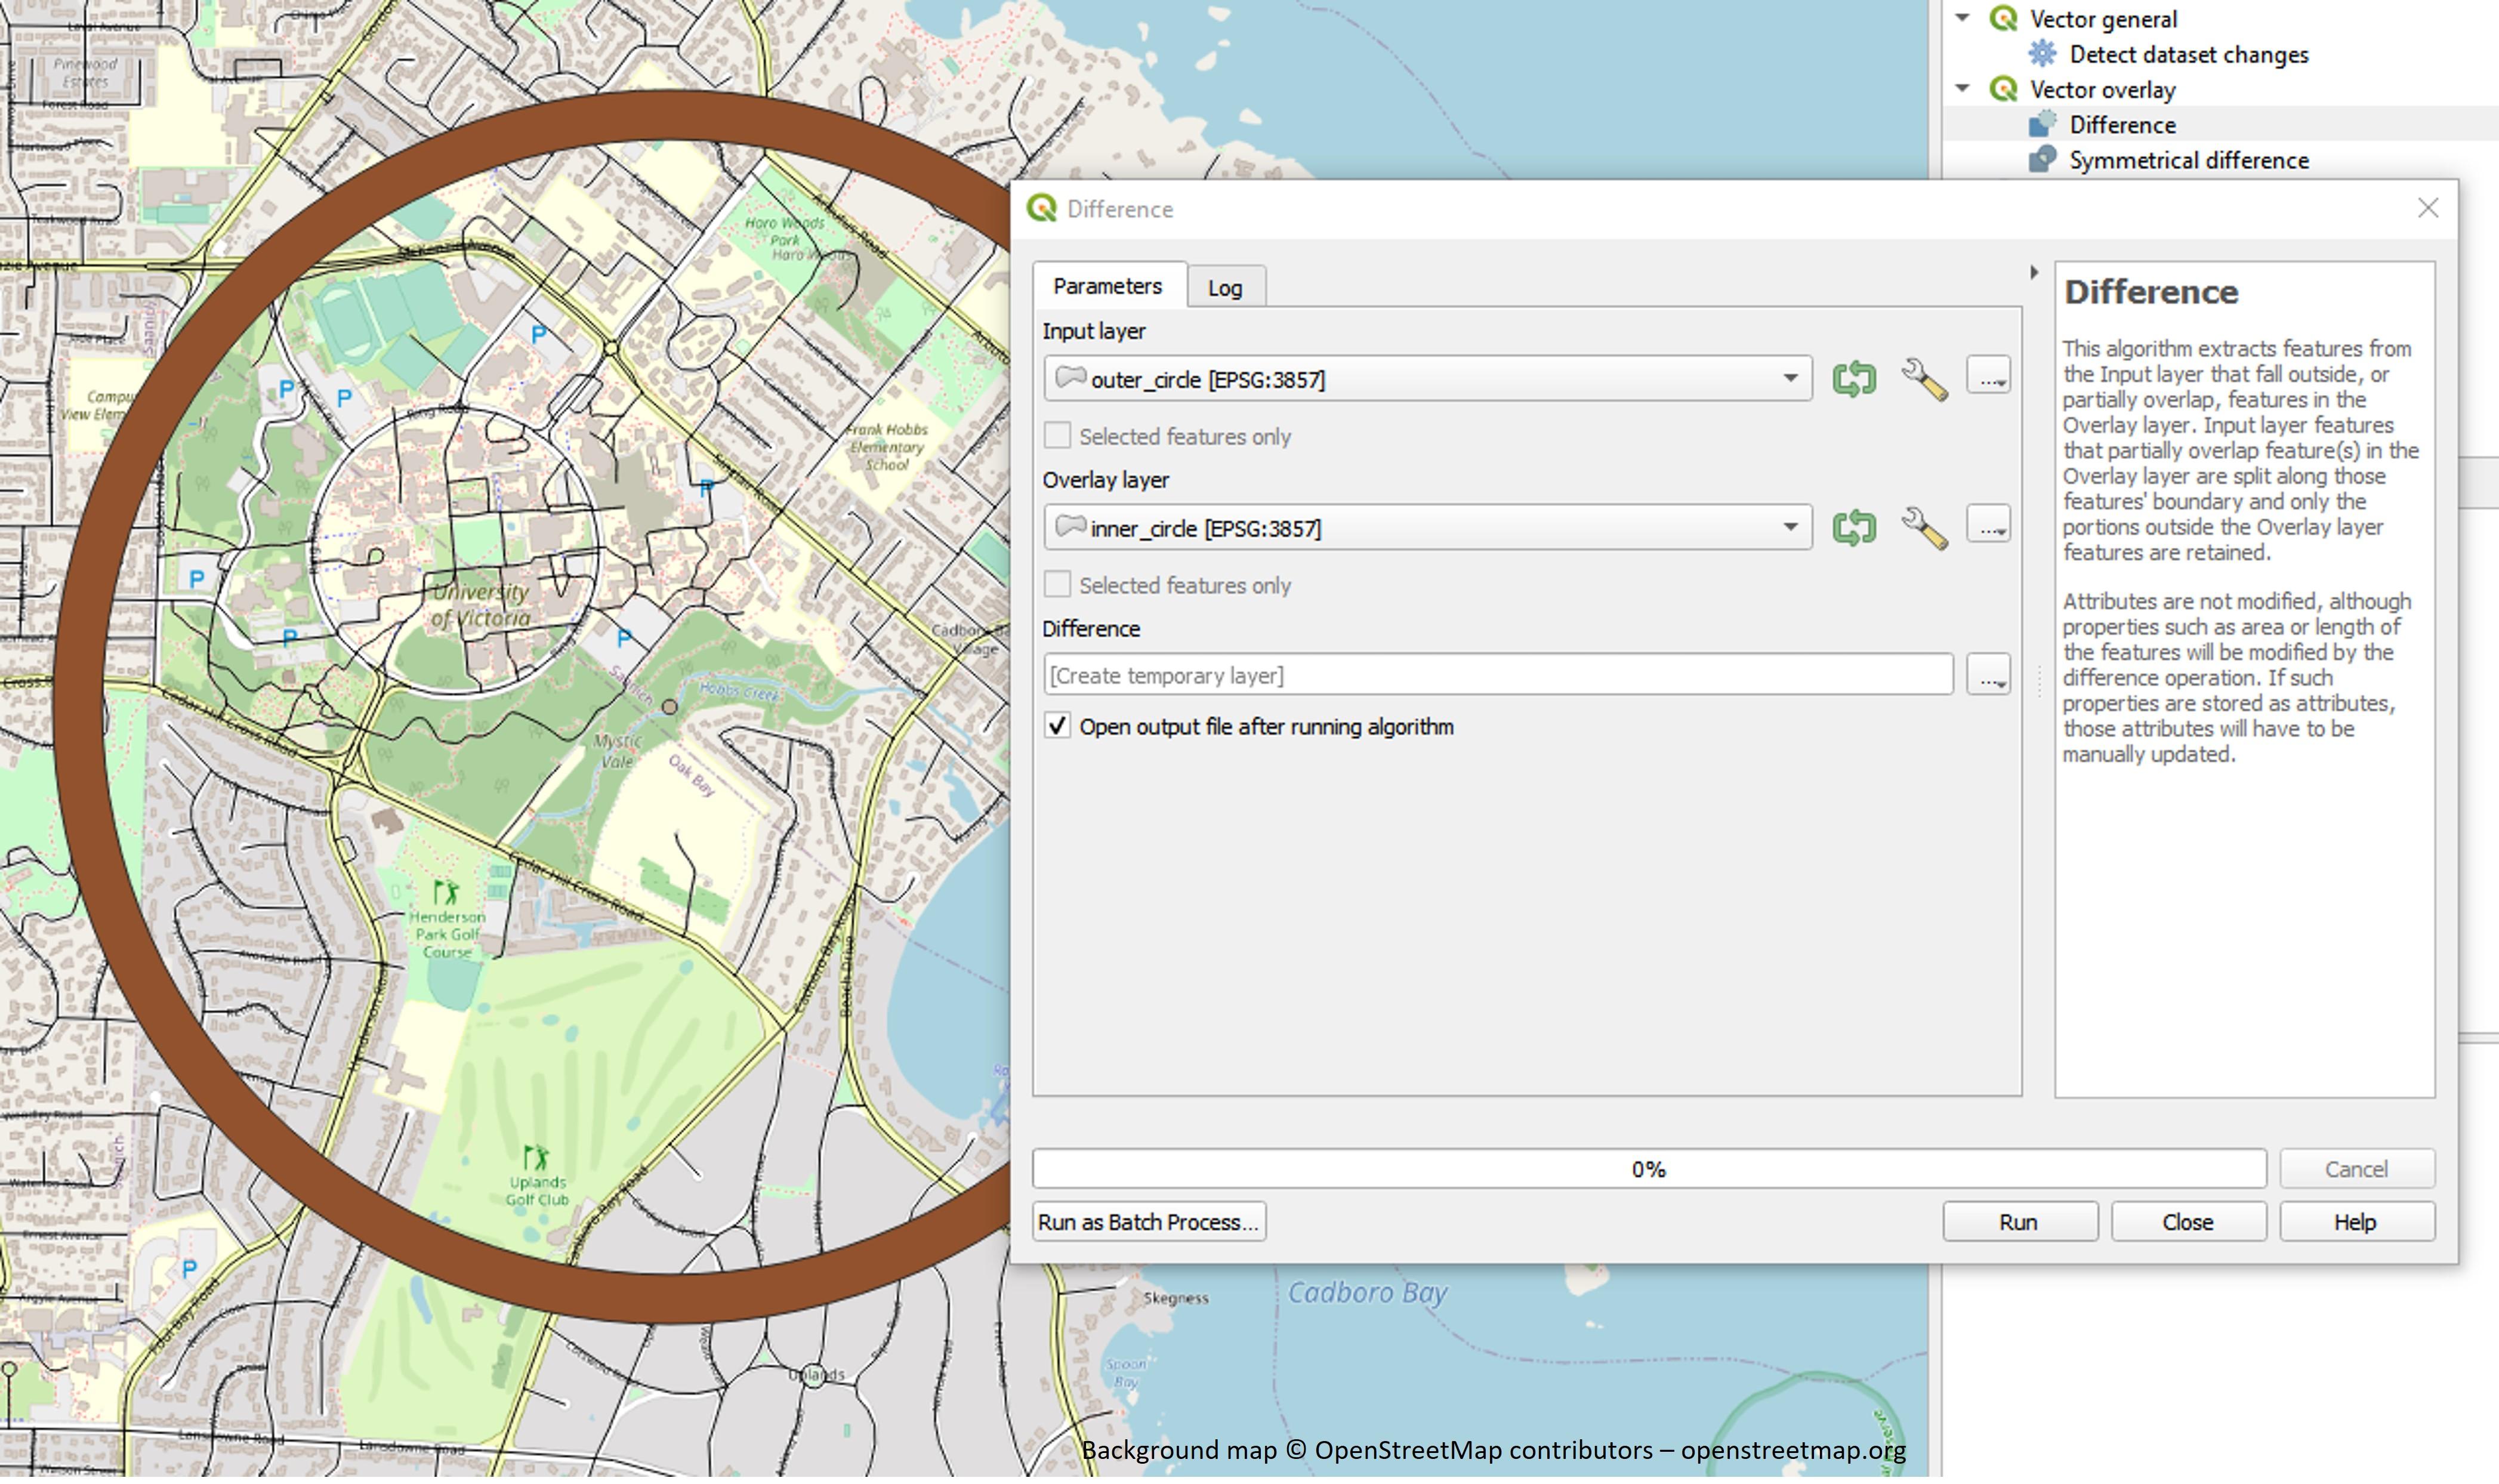This screenshot has width=2499, height=1484.
Task: Click iterate-over-features icon for Overlay layer
Action: 1854,527
